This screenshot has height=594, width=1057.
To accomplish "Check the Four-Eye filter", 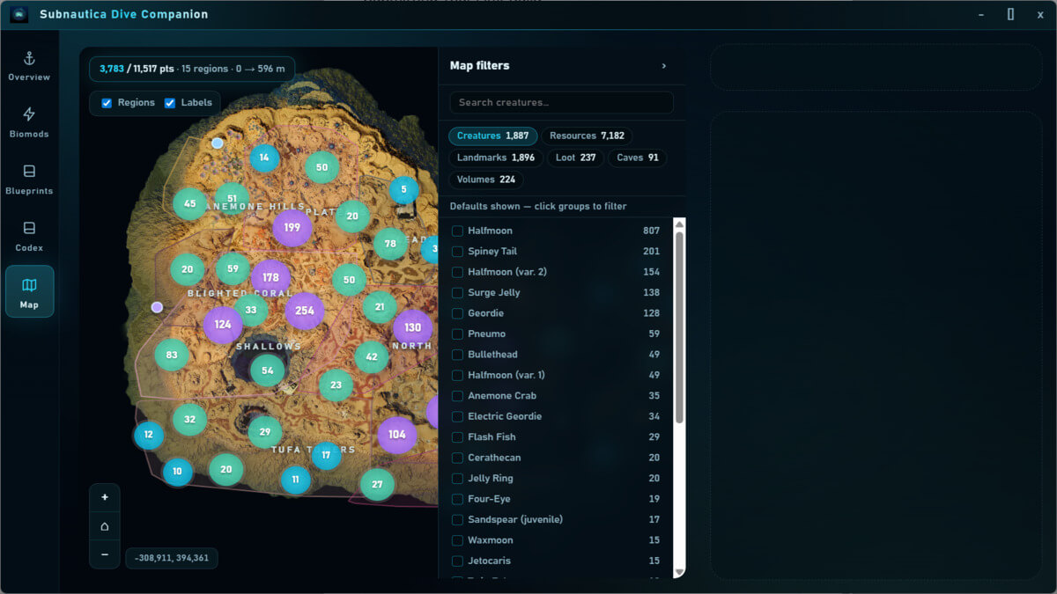I will click(x=457, y=499).
